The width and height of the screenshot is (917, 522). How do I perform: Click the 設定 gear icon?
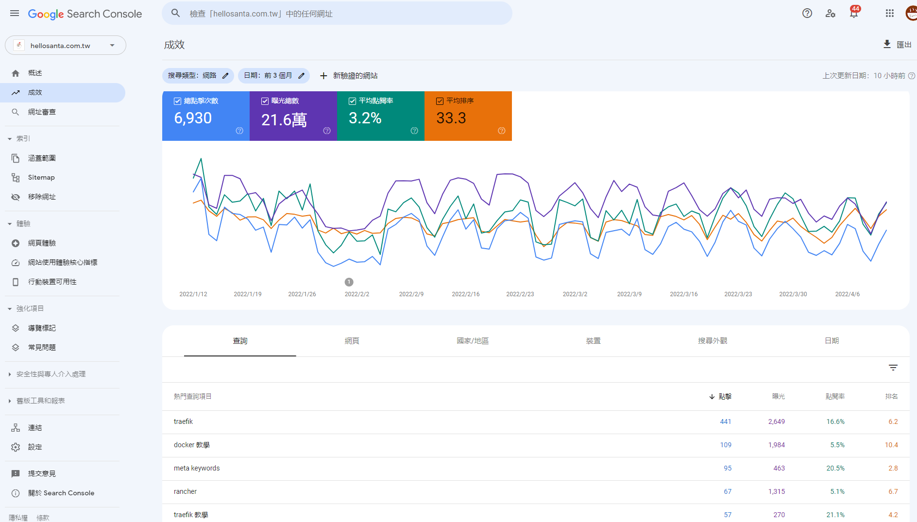pyautogui.click(x=16, y=447)
